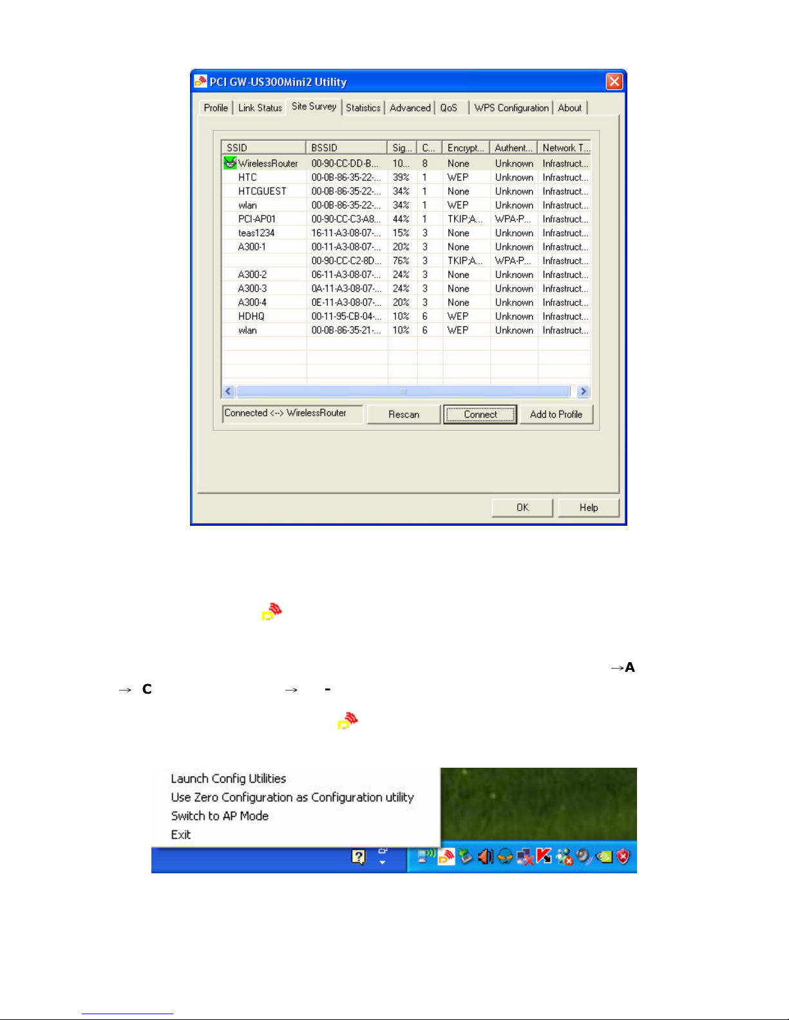Select the HTC network row
The width and height of the screenshot is (789, 1020).
(x=406, y=177)
